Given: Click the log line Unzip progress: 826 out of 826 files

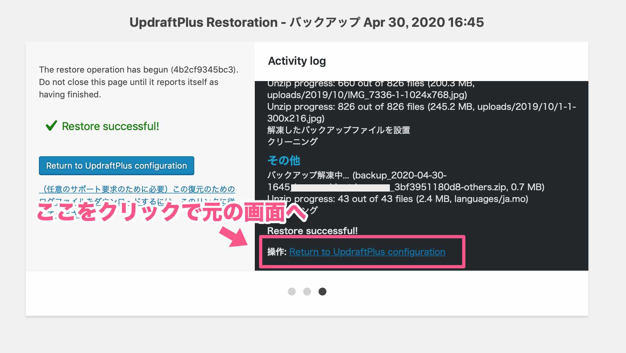Looking at the screenshot, I should click(422, 112).
